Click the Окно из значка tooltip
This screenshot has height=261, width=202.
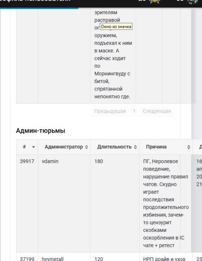coord(116,27)
